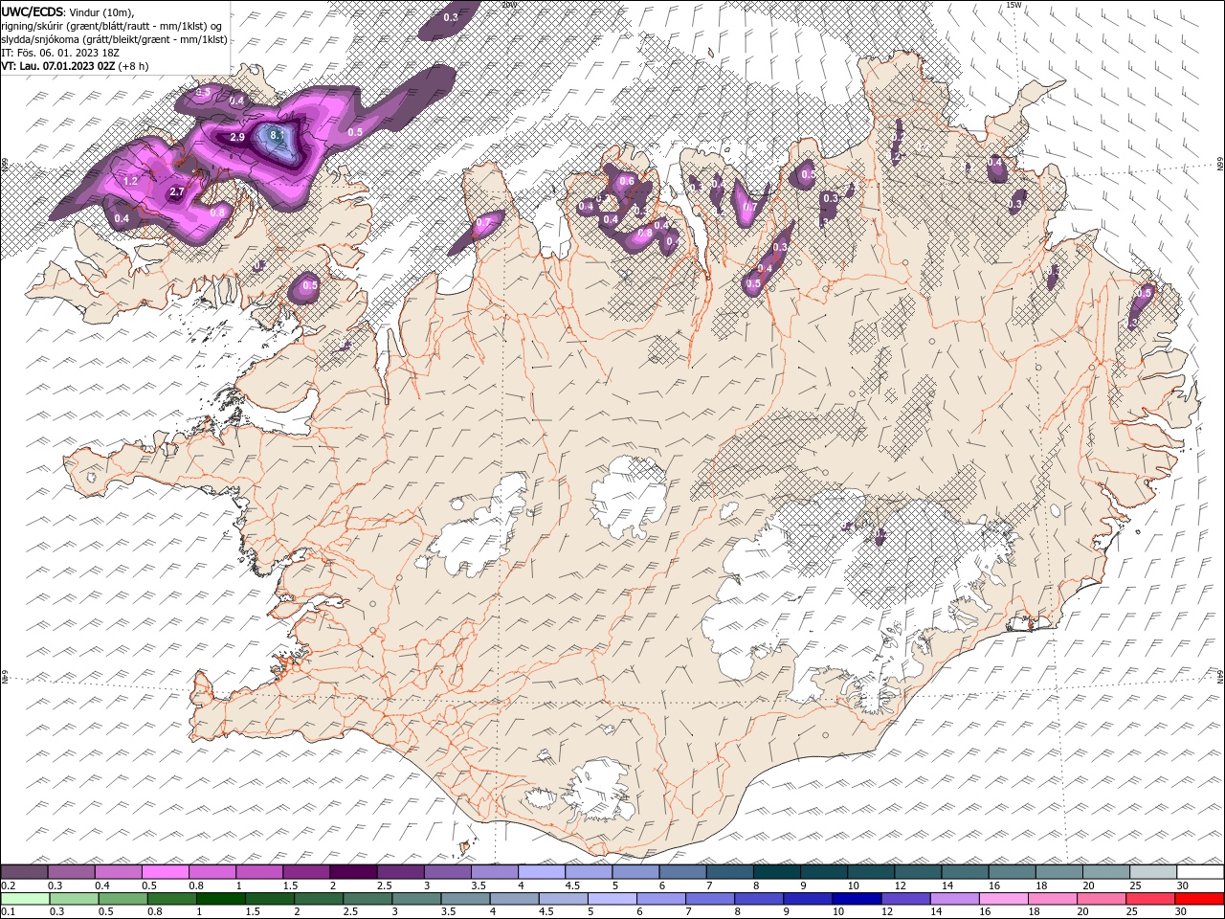Click the Mýrdalsjökull glacier near the south coast
The height and width of the screenshot is (919, 1225).
pos(598,792)
